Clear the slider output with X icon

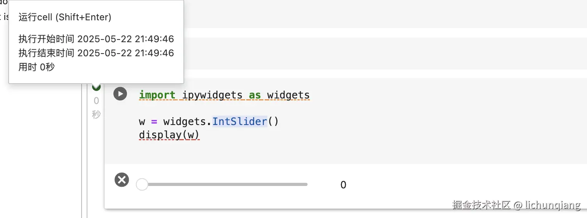coord(122,180)
